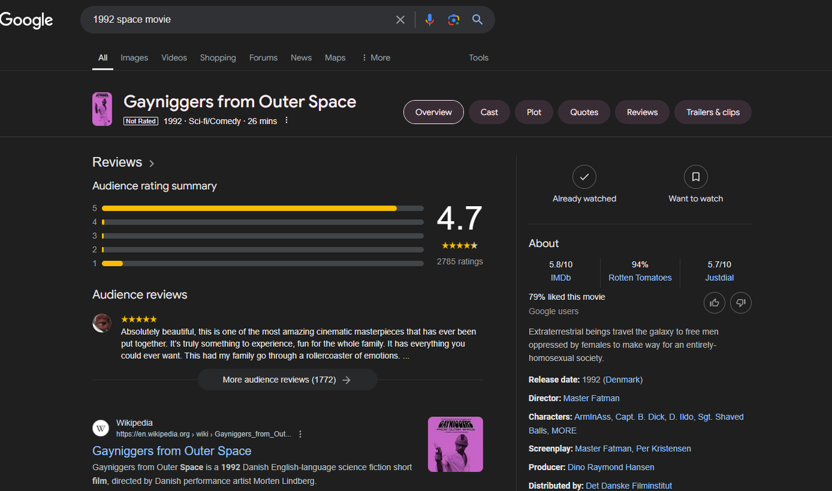Click the Audience reviews heading
The image size is (832, 491).
pyautogui.click(x=140, y=295)
